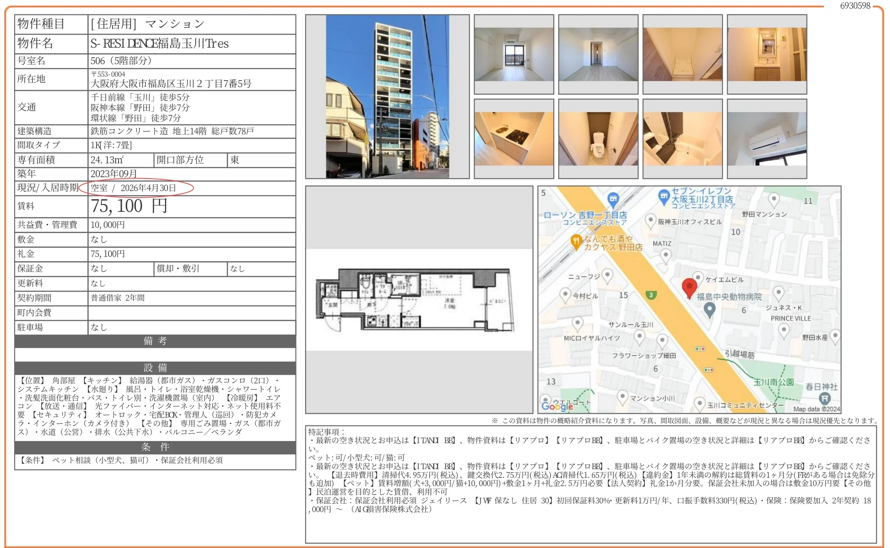Viewport: 890px width, 548px height.
Task: Click the カクヤス野田店 restaurant icon on the map
Action: [x=576, y=243]
